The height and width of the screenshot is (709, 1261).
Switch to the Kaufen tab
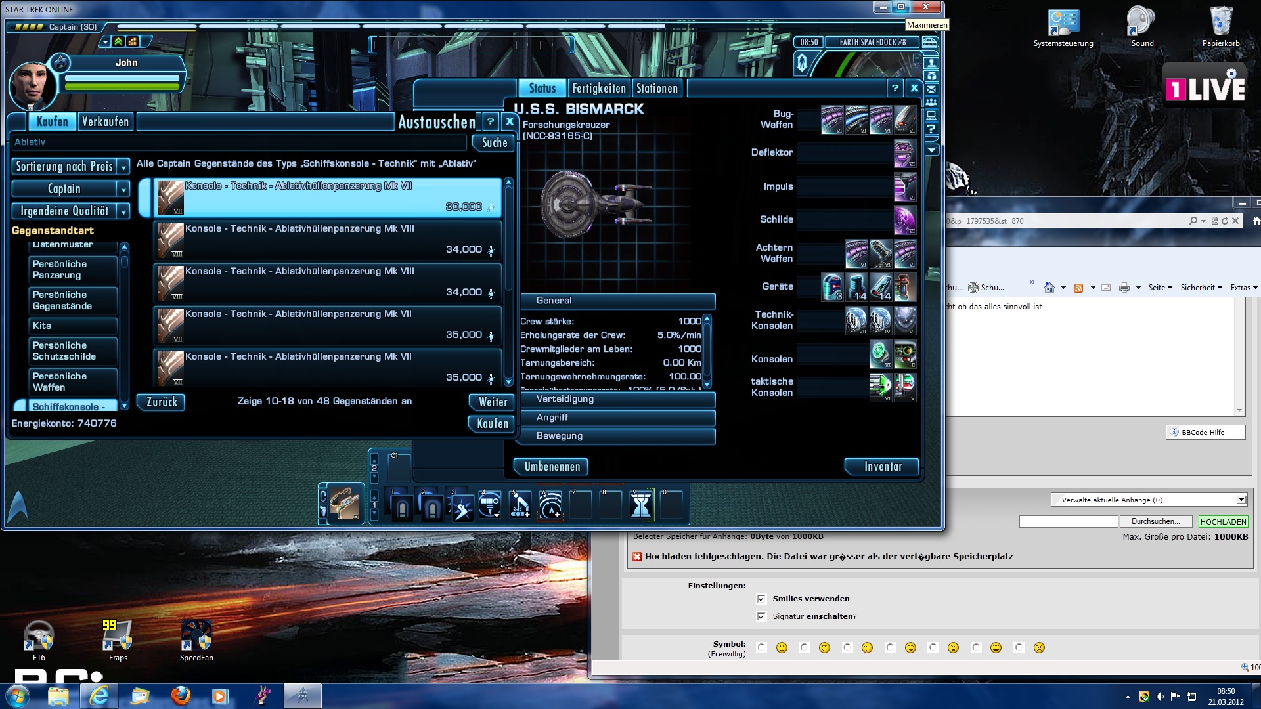tap(52, 121)
